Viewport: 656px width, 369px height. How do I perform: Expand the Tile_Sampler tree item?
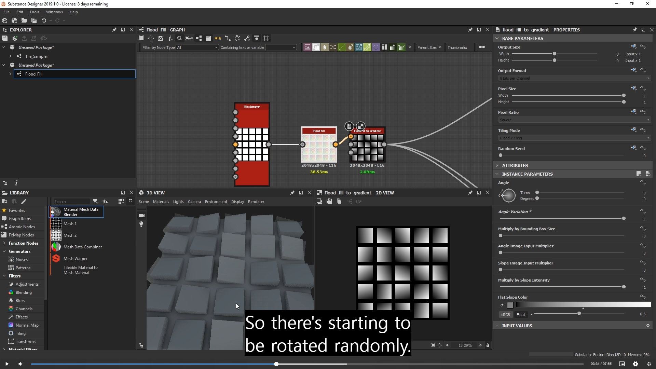coord(10,56)
